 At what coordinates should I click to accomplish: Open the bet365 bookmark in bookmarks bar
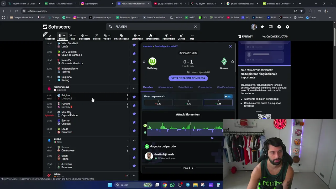[x=190, y=18]
